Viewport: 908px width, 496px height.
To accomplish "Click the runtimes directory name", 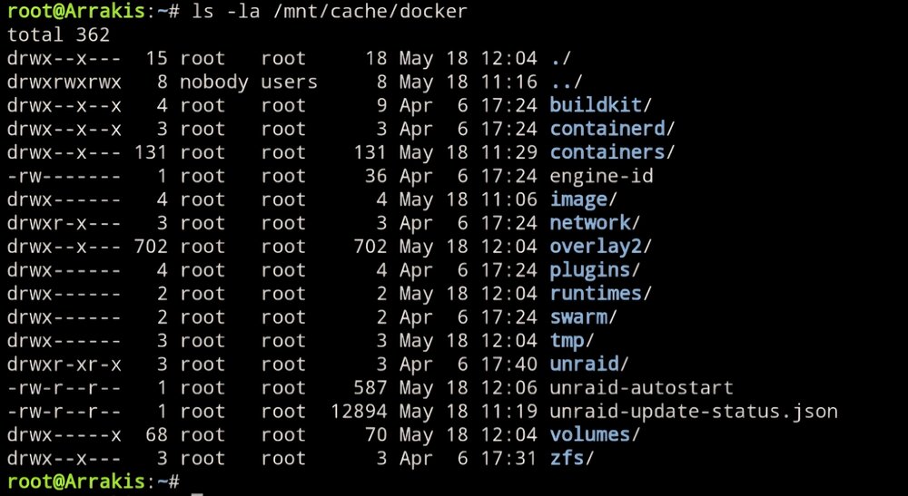I will 596,293.
